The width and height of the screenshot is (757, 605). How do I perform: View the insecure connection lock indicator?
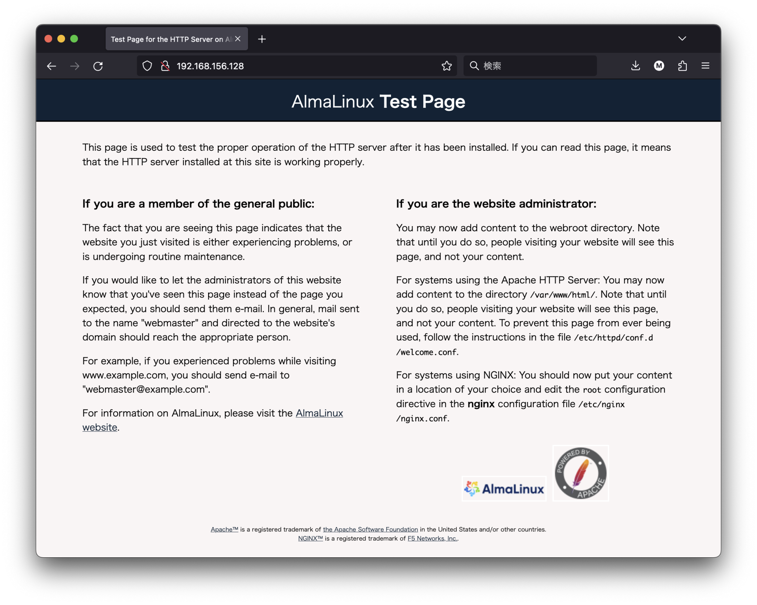(165, 66)
